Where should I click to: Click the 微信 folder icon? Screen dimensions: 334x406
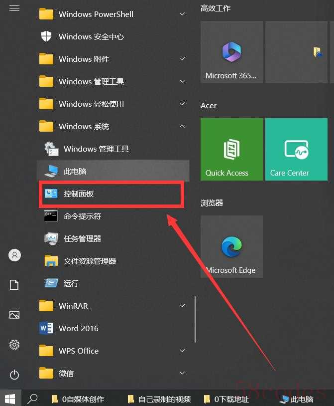click(x=46, y=373)
